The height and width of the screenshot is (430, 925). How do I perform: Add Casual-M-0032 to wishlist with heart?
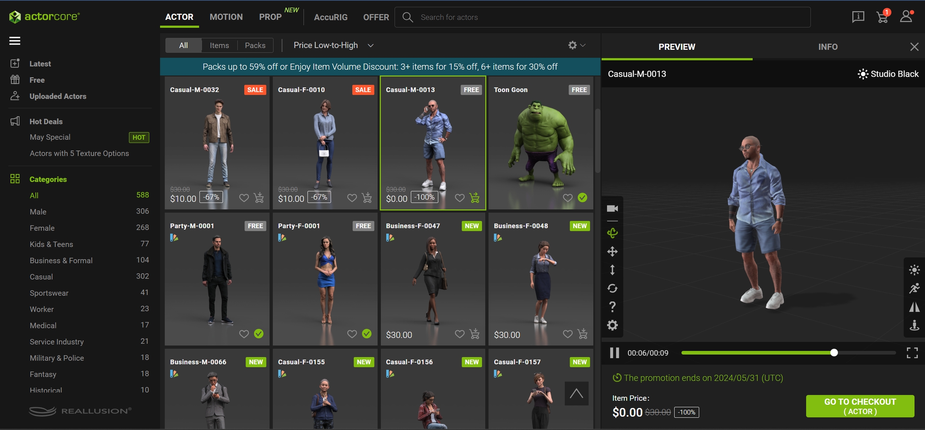[244, 198]
